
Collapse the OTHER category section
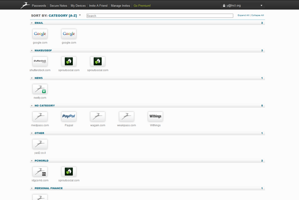coord(31,133)
